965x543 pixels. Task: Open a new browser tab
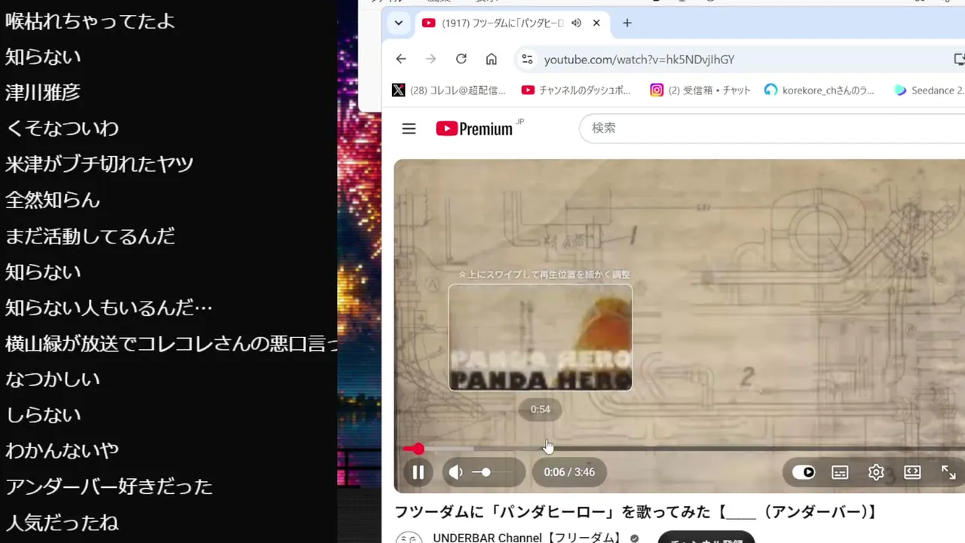click(x=627, y=23)
